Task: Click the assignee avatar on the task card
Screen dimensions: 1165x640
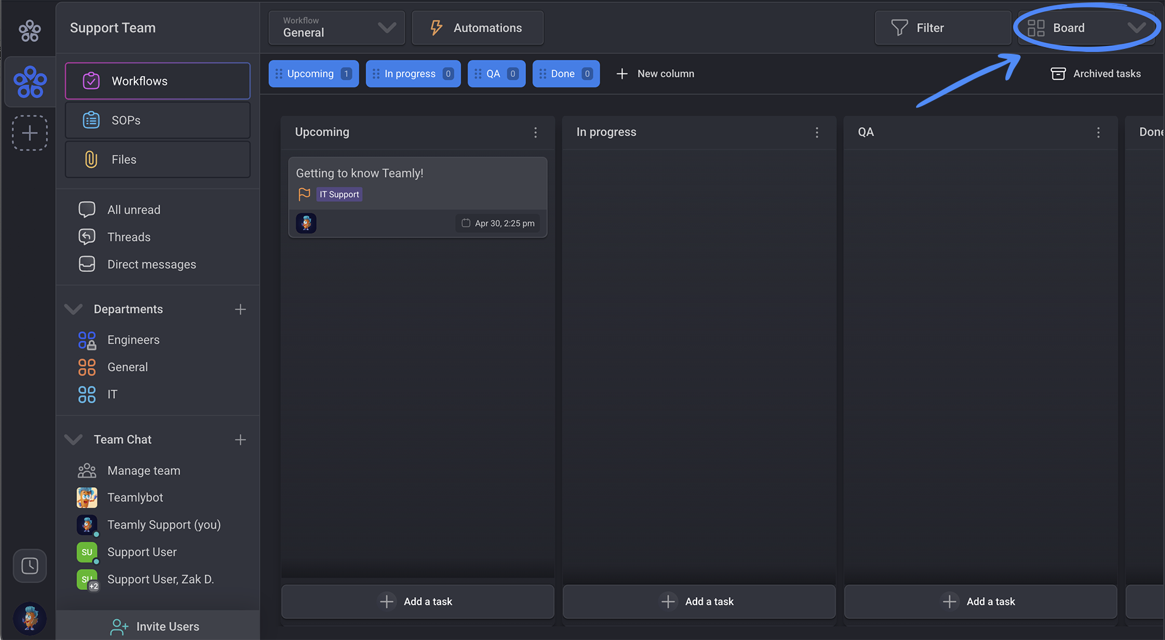Action: [x=306, y=223]
